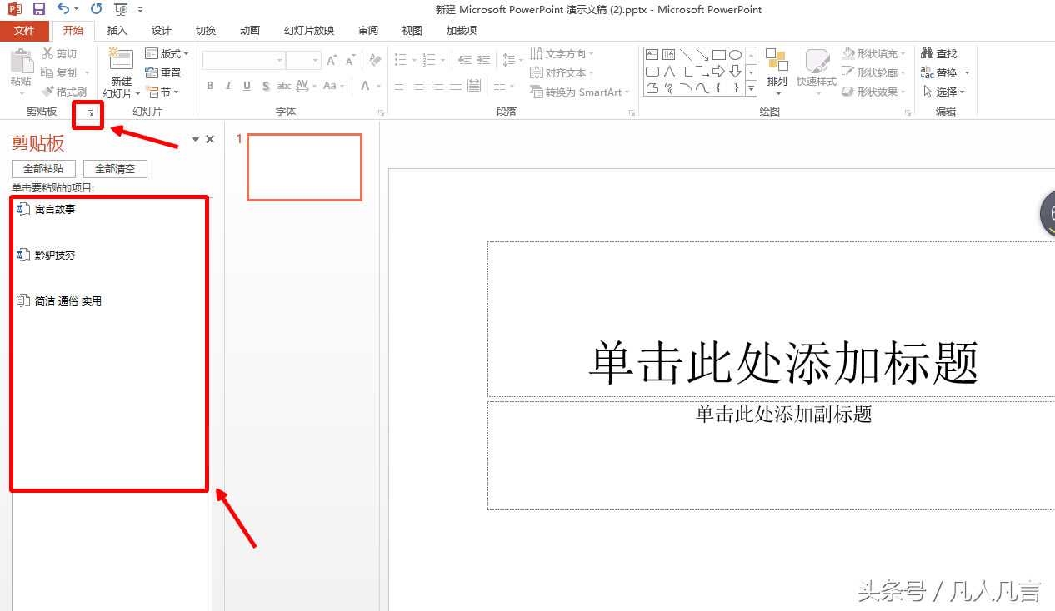Toggle bold formatting
Viewport: 1055px width, 611px height.
[210, 86]
